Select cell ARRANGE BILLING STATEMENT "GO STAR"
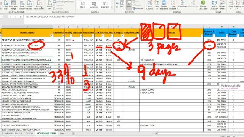The width and height of the screenshot is (244, 137). click(x=27, y=87)
